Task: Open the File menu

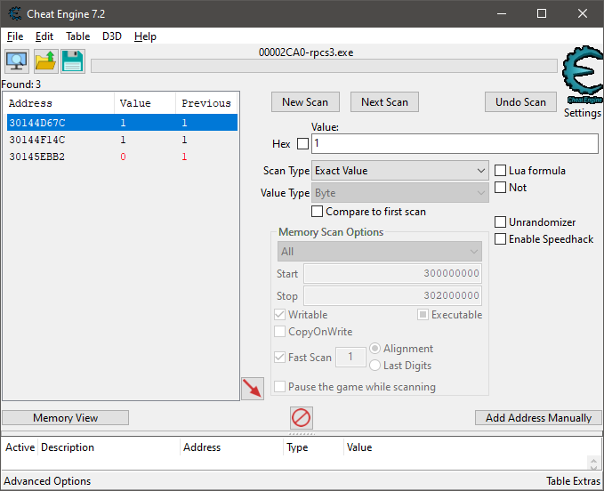Action: click(x=15, y=36)
